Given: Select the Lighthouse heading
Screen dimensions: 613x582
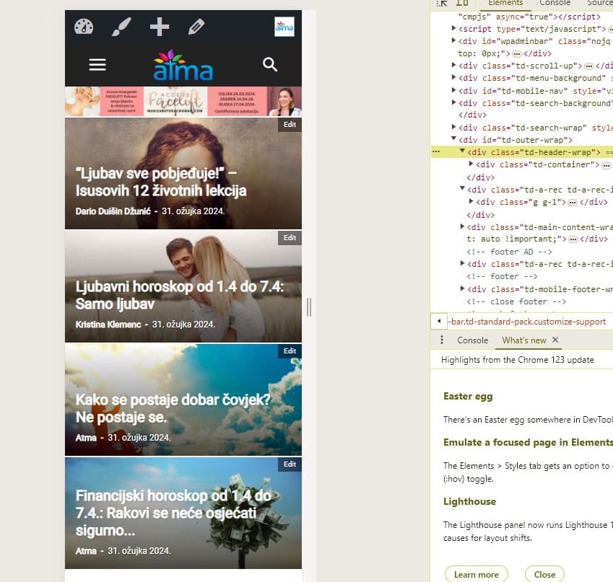Looking at the screenshot, I should [x=469, y=501].
